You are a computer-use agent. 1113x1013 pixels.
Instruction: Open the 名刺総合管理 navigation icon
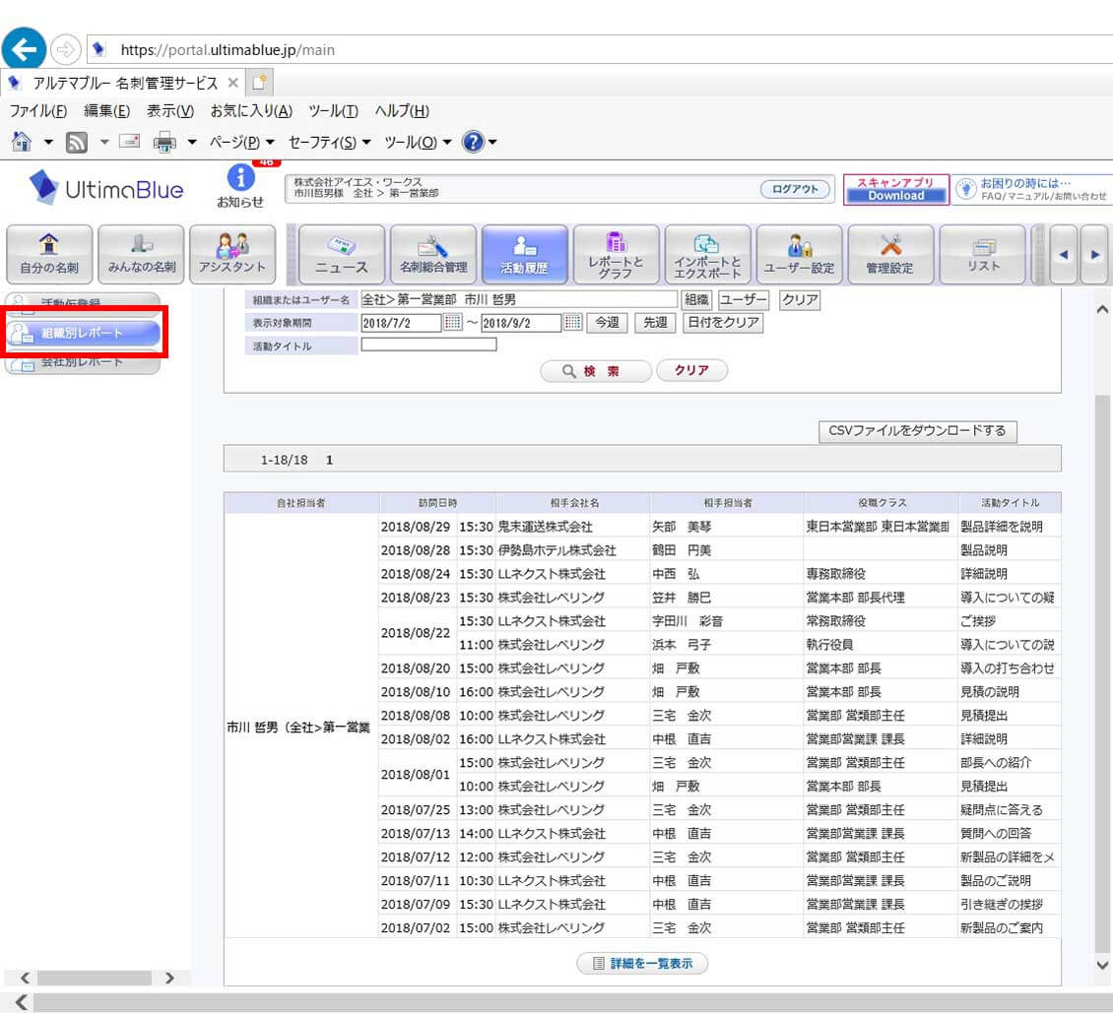click(x=433, y=255)
